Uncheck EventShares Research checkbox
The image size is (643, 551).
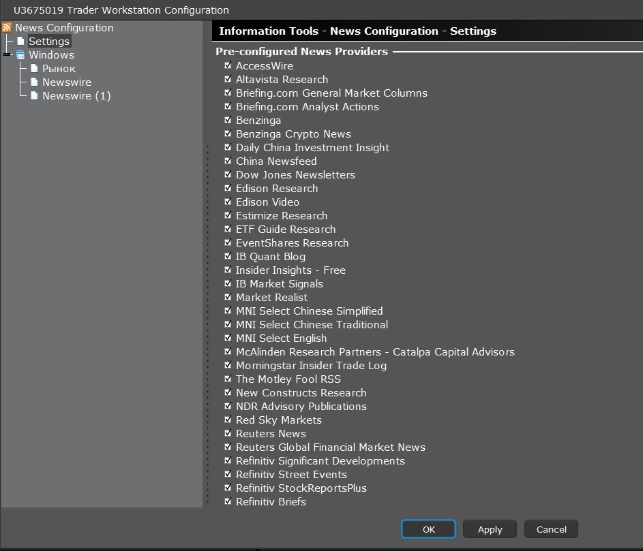coord(228,242)
